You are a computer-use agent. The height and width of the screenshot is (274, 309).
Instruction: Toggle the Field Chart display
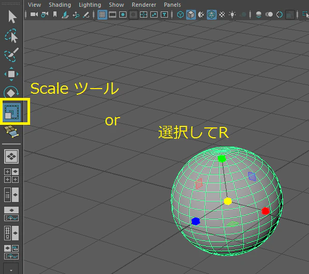click(x=144, y=15)
